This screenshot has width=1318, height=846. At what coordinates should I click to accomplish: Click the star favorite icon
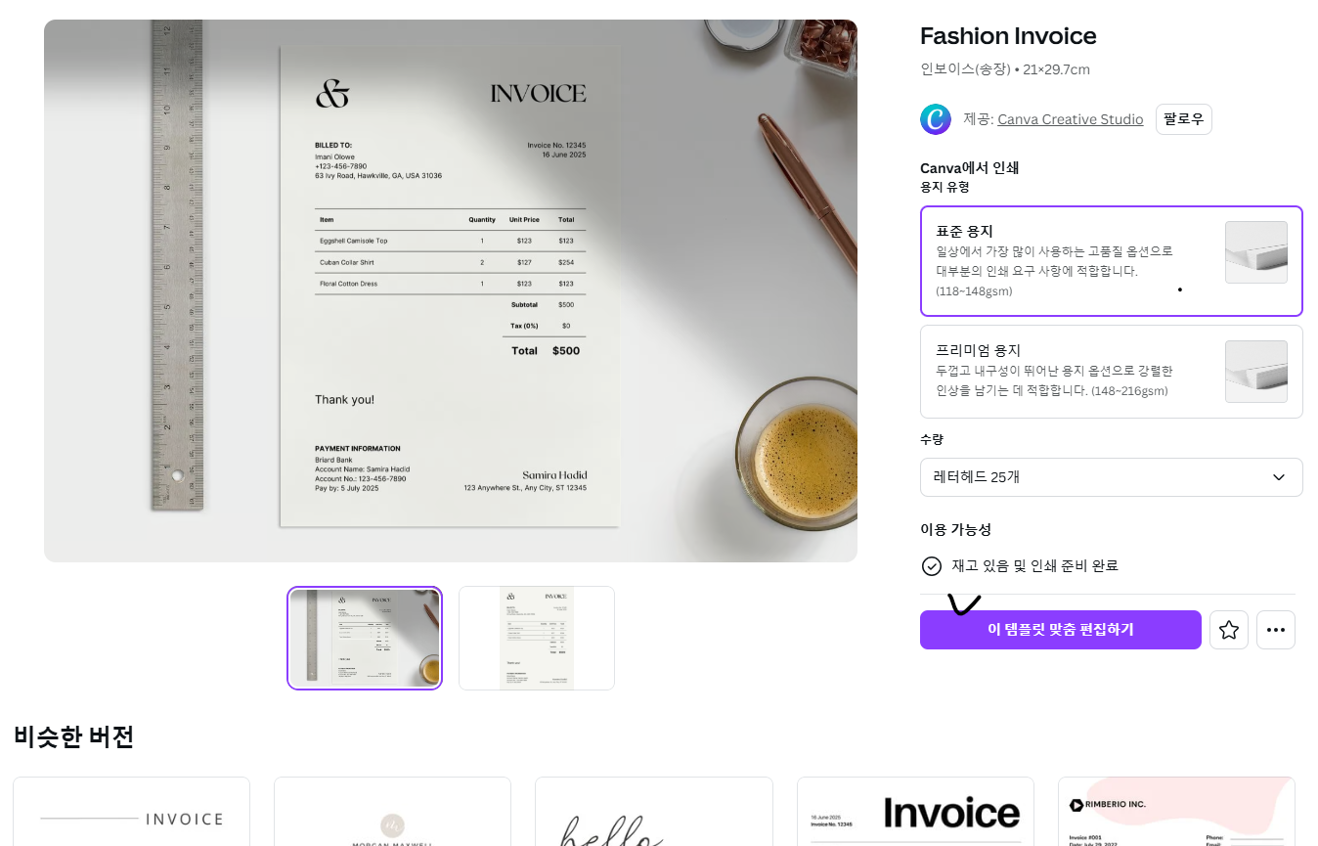pos(1229,630)
